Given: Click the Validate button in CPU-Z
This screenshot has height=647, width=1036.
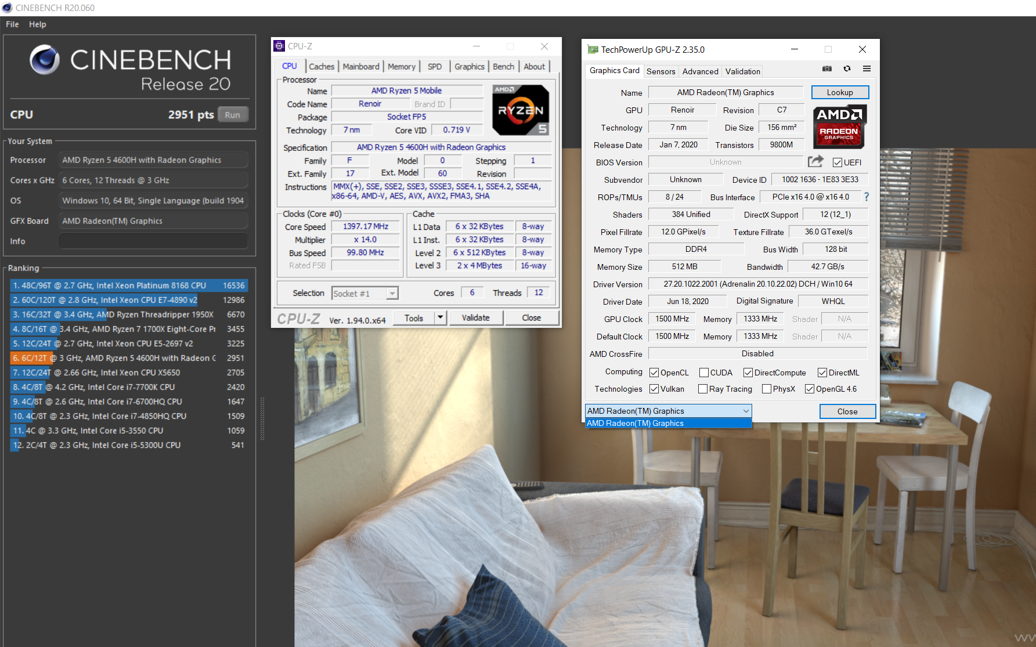Looking at the screenshot, I should (476, 317).
